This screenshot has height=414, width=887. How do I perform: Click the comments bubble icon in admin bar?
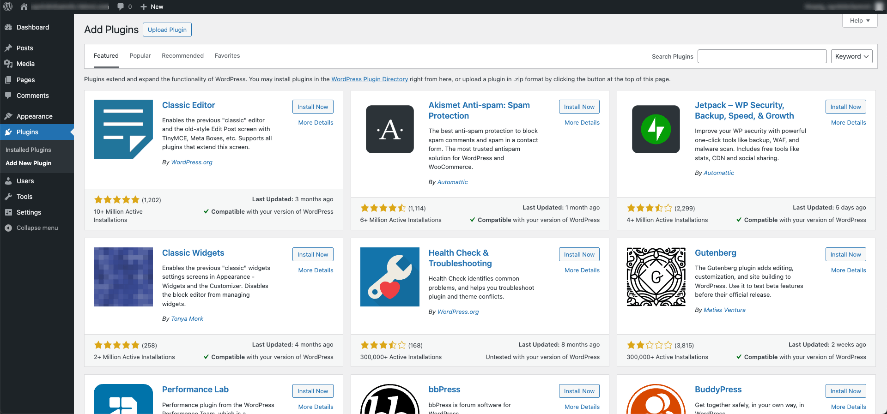[x=121, y=6]
